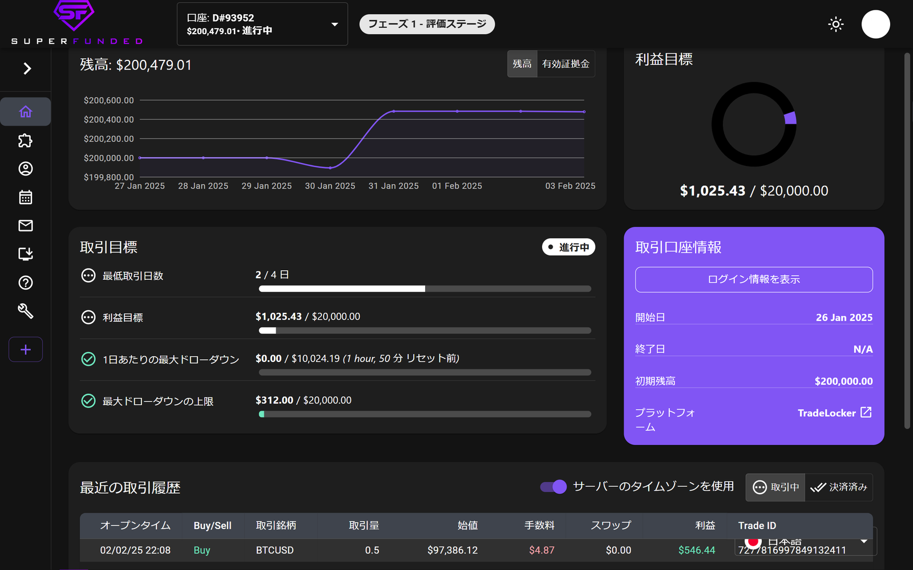Click the $1,025.43 / $20,000.00 donut caption
Screen dimensions: 913x570
tap(754, 191)
